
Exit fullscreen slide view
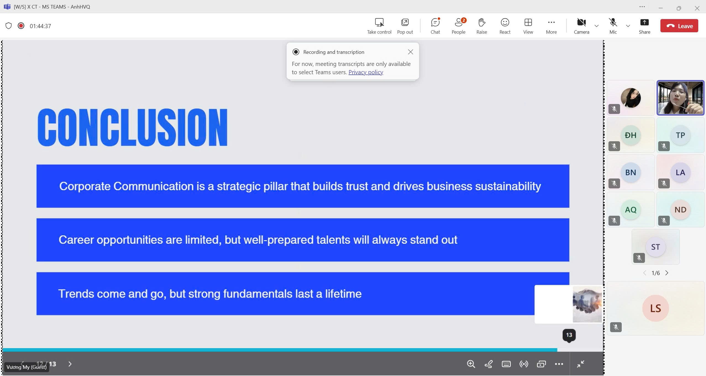tap(580, 364)
